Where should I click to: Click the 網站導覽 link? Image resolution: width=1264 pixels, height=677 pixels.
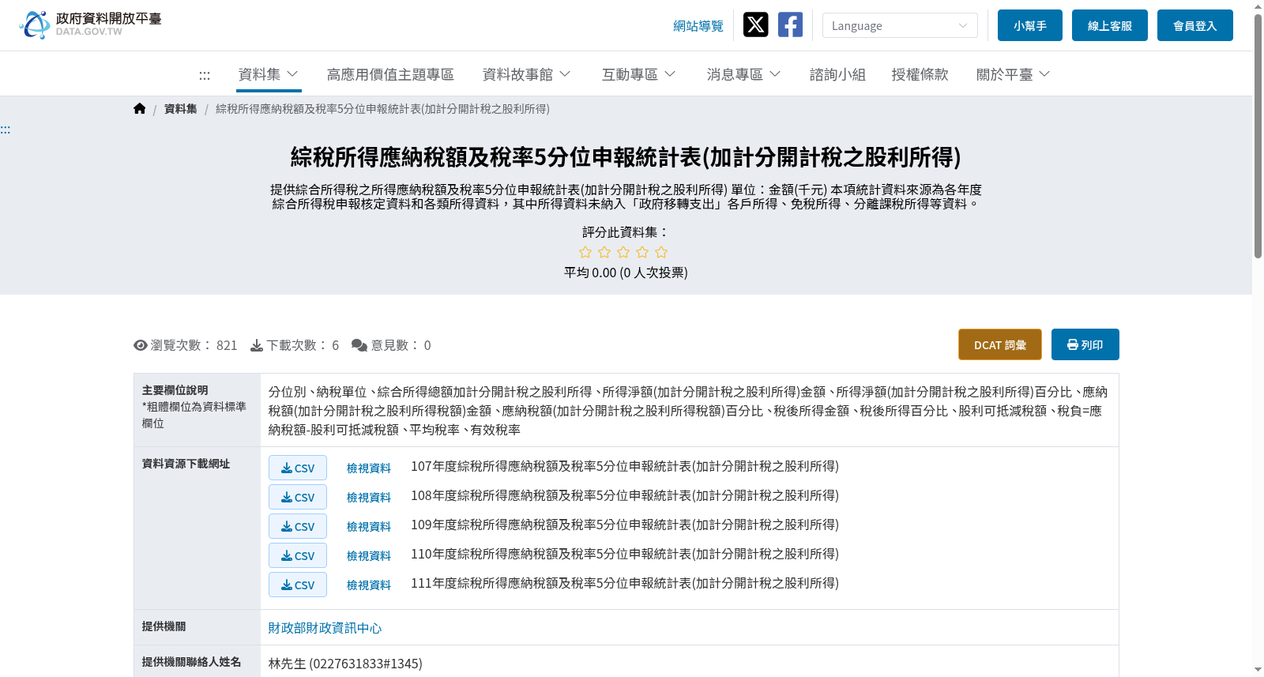point(698,26)
